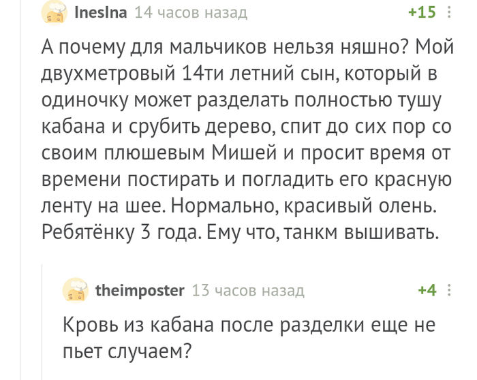Open InesIna's profile via username
477x380 pixels.
(99, 12)
